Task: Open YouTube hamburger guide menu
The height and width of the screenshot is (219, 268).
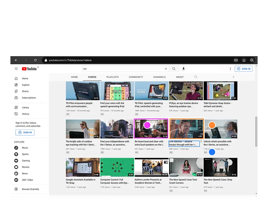Action: coord(16,68)
